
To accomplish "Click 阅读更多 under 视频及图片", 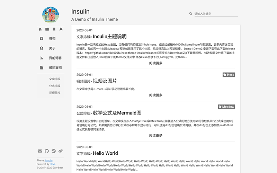I will pos(155,95).
